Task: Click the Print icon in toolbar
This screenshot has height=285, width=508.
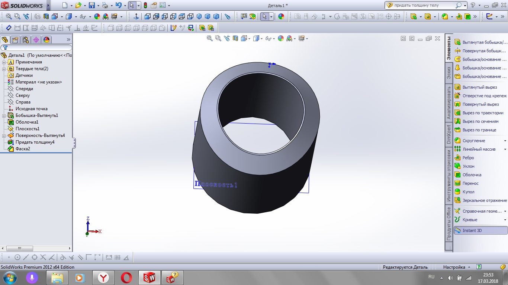Action: (x=105, y=6)
